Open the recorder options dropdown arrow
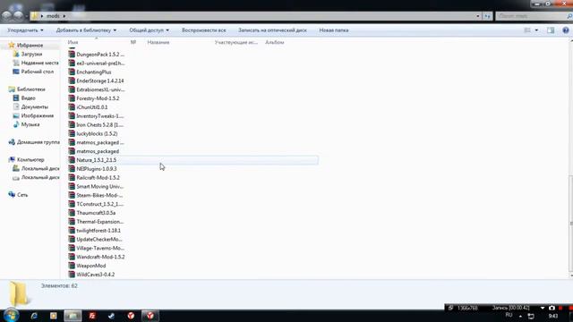The image size is (573, 322). tap(543, 308)
